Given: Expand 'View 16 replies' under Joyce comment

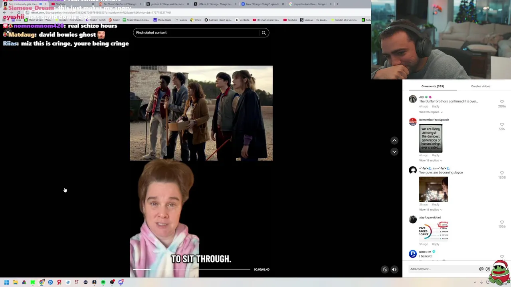Looking at the screenshot, I should click(430, 210).
